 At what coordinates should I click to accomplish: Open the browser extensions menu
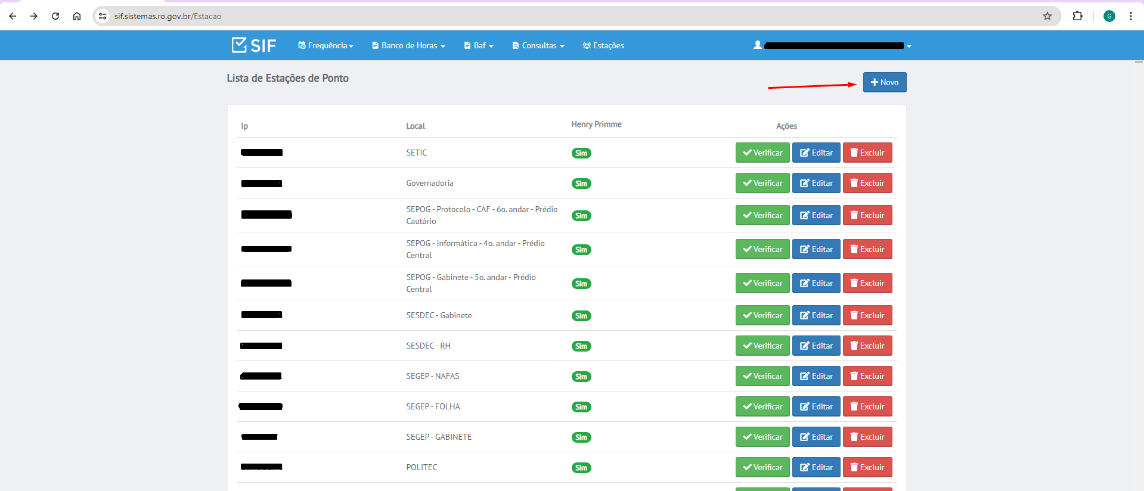pyautogui.click(x=1077, y=16)
